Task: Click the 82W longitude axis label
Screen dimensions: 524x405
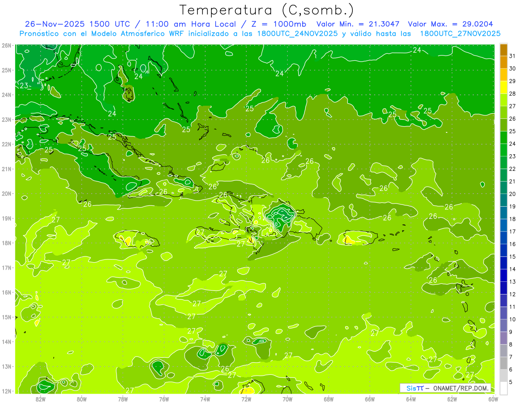Action: point(40,399)
